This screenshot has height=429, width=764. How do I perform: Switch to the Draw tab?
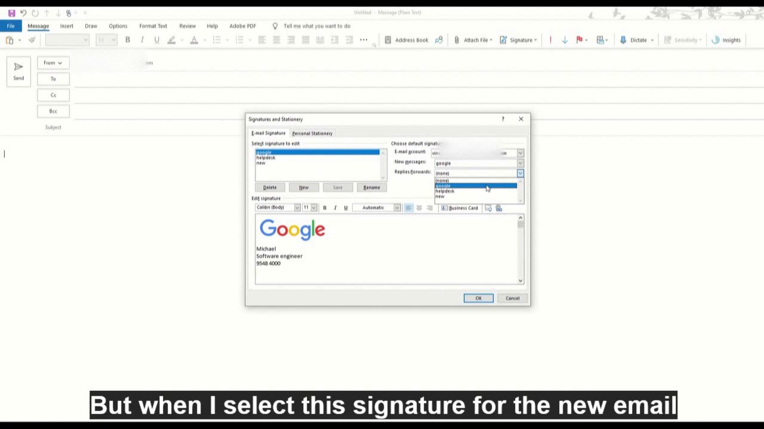click(x=91, y=26)
